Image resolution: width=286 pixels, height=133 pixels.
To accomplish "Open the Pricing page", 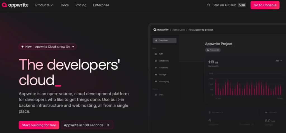I will (81, 5).
